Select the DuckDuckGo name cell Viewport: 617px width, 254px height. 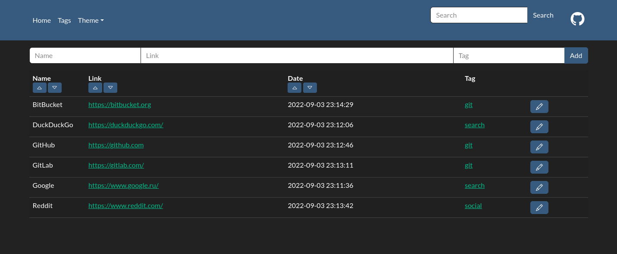click(x=53, y=125)
